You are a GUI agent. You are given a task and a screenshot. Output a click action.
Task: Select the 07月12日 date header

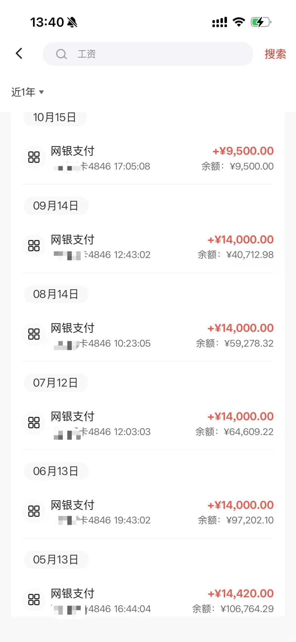tap(56, 383)
